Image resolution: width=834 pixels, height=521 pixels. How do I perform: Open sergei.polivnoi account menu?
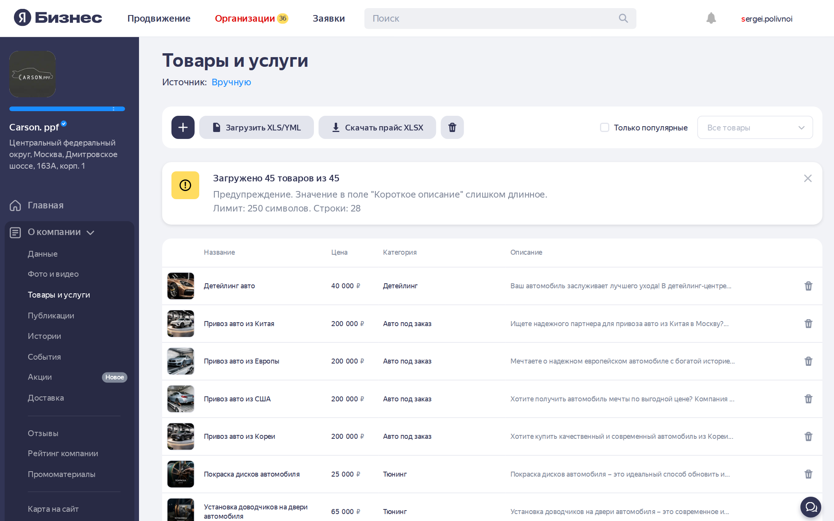[767, 19]
